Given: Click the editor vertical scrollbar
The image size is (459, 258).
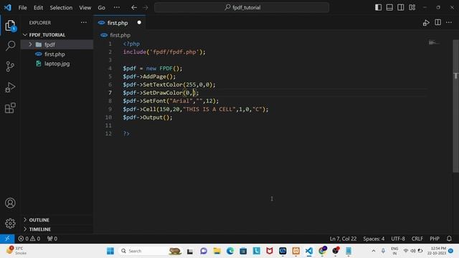Looking at the screenshot, I should (455, 106).
